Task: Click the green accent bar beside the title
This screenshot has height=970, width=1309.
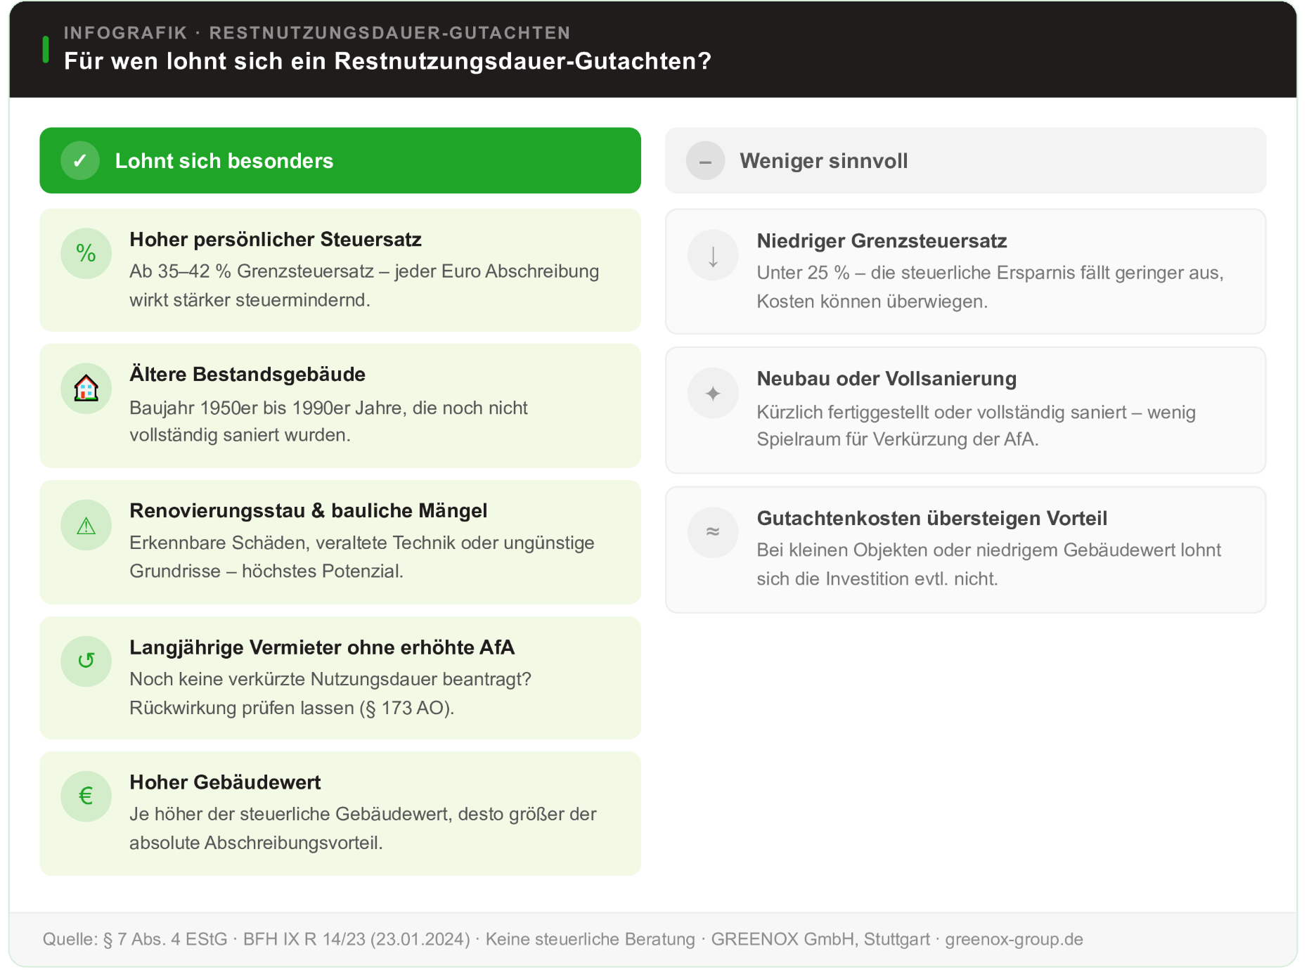Action: [45, 48]
